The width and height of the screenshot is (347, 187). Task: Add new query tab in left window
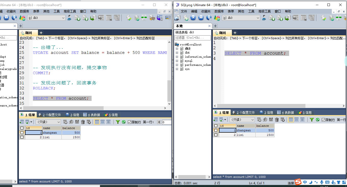pos(41,33)
